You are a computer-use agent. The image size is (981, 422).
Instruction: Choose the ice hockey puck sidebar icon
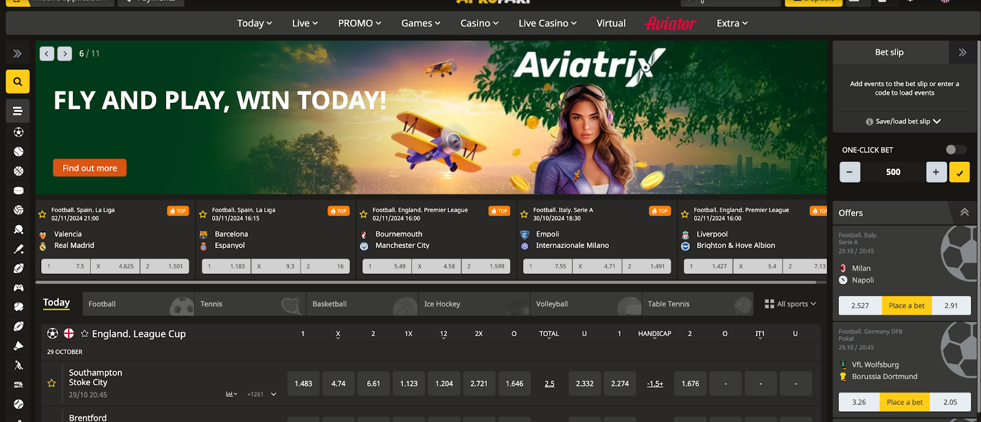click(18, 190)
